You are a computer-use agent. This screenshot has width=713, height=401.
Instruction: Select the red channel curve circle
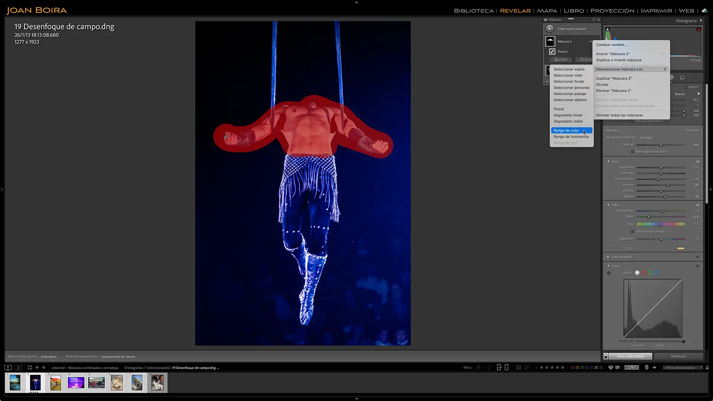[x=644, y=273]
